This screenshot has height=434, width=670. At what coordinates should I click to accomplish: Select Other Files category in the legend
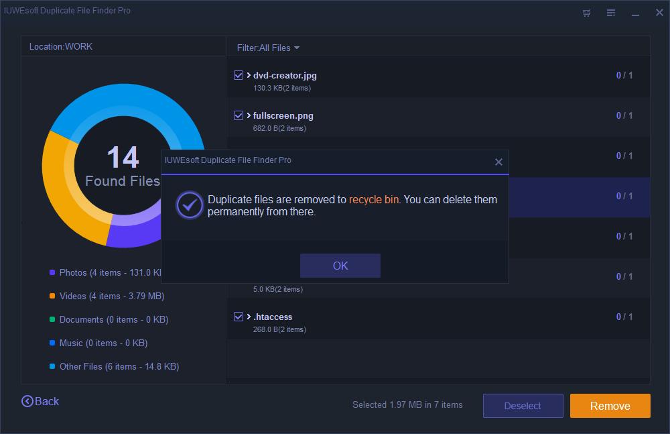[x=119, y=366]
